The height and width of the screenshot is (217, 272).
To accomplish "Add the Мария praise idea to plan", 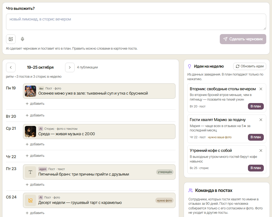I will click(256, 137).
